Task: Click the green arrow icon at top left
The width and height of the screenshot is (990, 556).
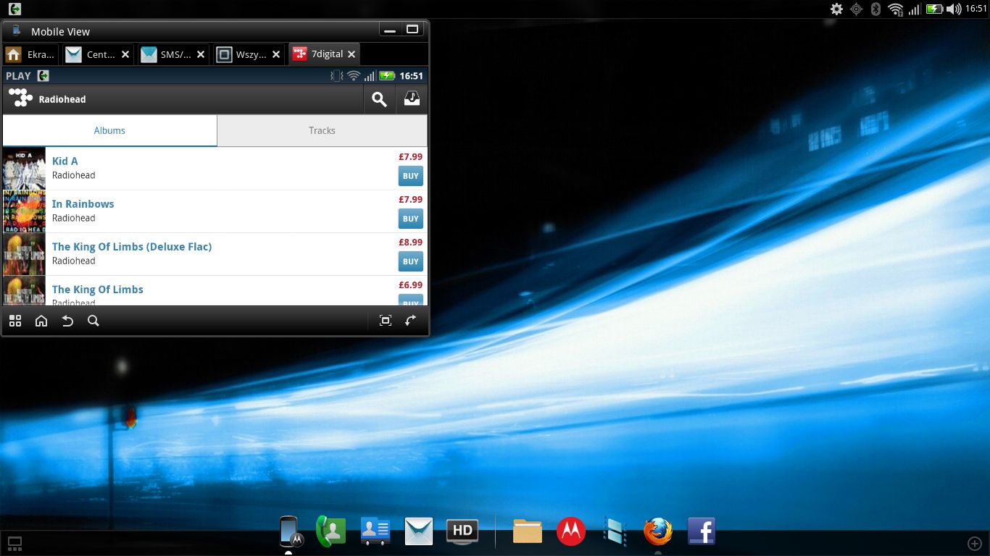Action: point(14,9)
